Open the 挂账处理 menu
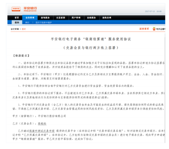 click(x=107, y=18)
